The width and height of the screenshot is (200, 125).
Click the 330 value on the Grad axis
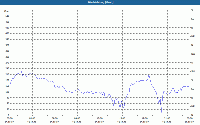(x=7, y=51)
